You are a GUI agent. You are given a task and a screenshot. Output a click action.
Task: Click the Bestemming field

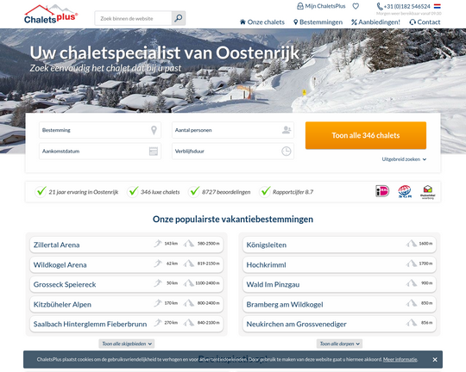tap(100, 130)
